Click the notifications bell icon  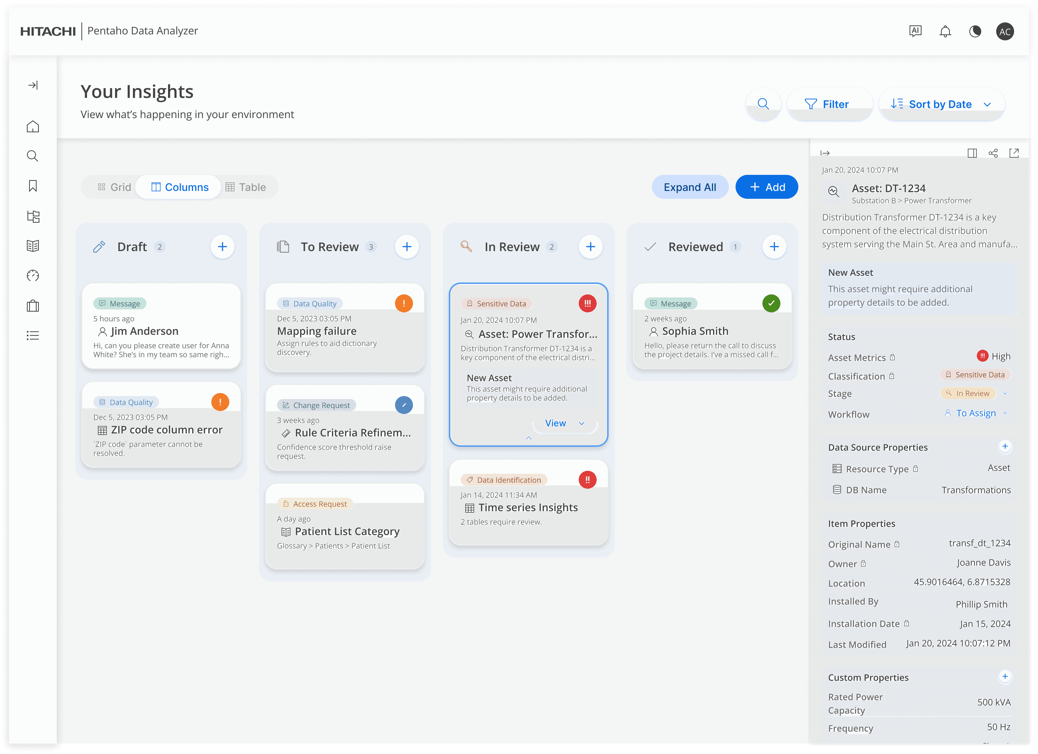point(945,31)
